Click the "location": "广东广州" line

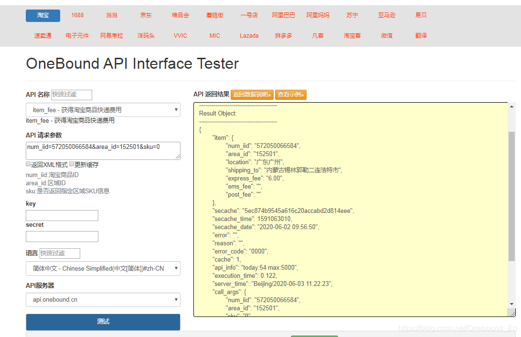tap(255, 162)
